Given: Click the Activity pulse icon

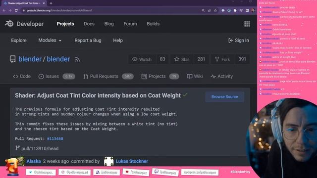Looking at the screenshot, I should pos(213,77).
